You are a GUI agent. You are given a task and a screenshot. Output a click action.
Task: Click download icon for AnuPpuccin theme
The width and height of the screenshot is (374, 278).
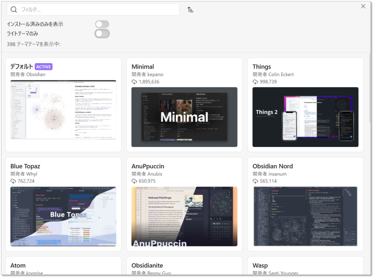(x=134, y=181)
